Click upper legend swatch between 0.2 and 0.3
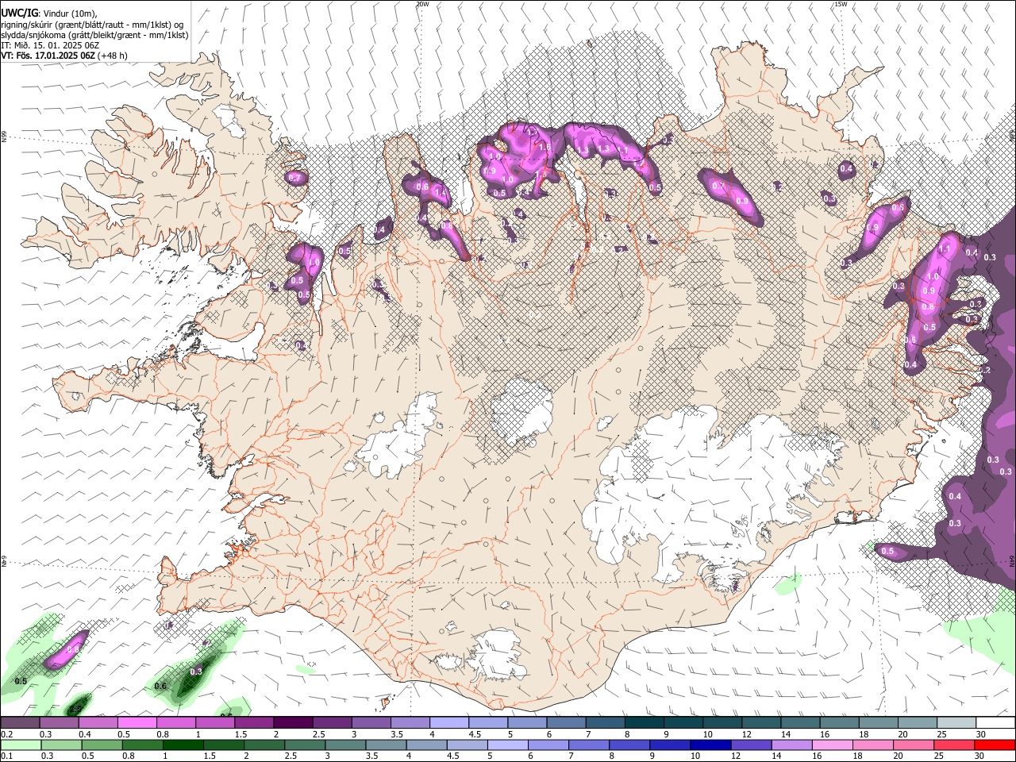The height and width of the screenshot is (762, 1016). point(20,723)
